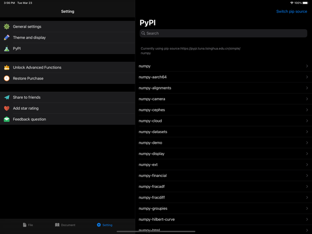Expand chevron on numpy-ext row
The width and height of the screenshot is (312, 234).
307,165
